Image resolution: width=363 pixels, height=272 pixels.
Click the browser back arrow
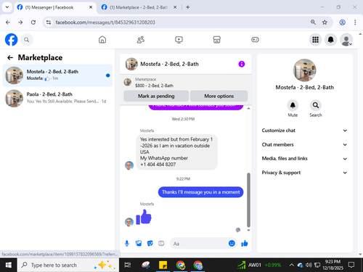[8, 22]
